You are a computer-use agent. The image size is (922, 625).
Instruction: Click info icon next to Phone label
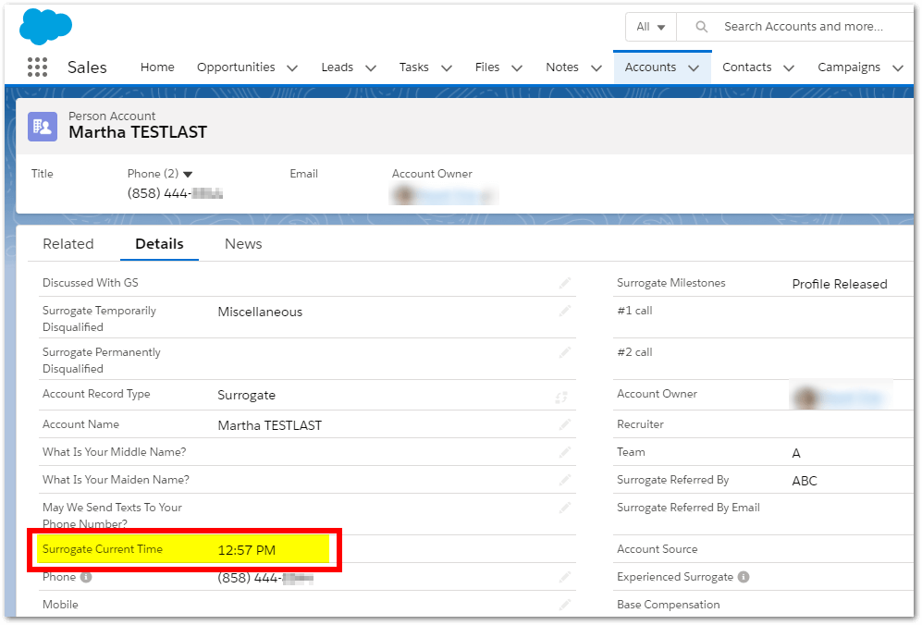tap(86, 577)
